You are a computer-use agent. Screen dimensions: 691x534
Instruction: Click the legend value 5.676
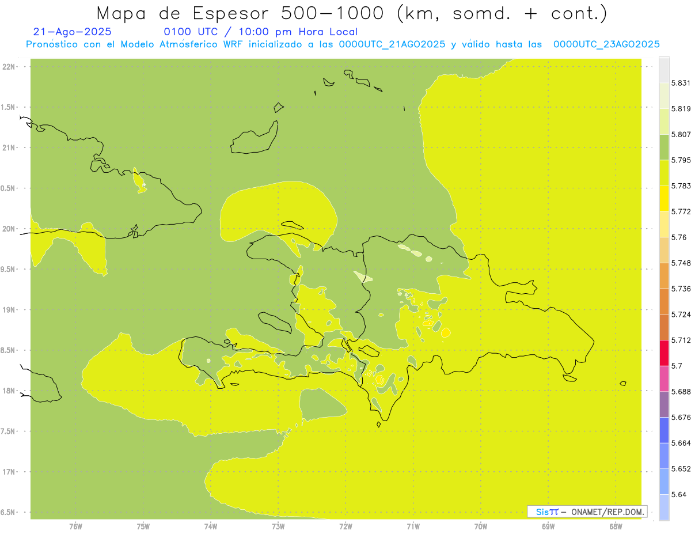point(681,418)
